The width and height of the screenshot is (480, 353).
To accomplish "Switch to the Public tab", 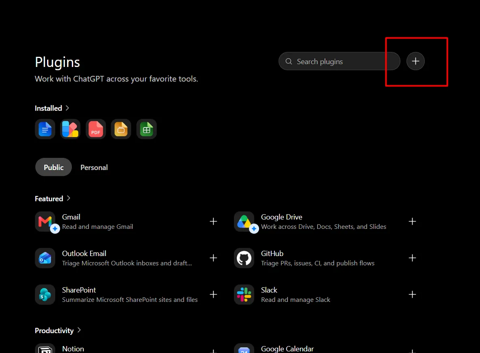I will [x=54, y=167].
